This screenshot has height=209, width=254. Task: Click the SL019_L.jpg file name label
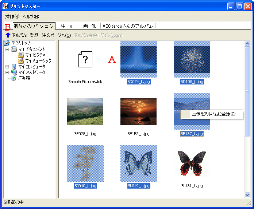coord(139,186)
